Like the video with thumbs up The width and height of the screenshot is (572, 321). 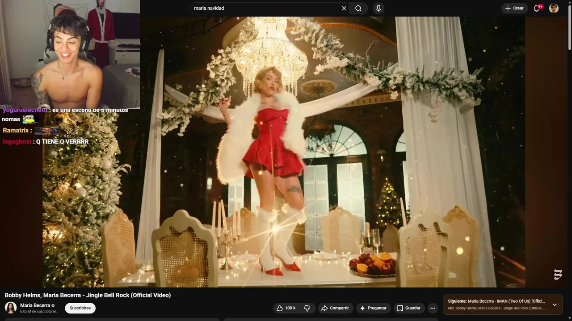click(286, 308)
